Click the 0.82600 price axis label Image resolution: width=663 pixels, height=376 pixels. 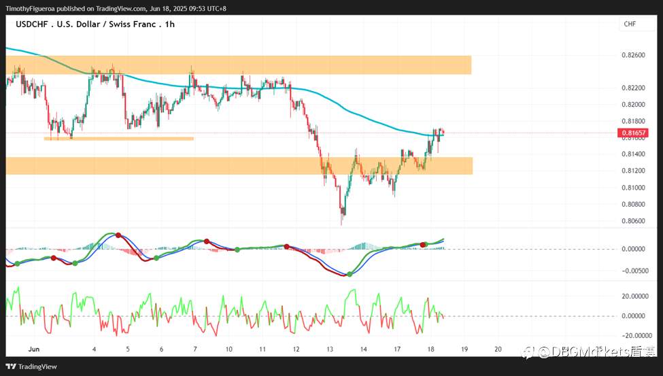633,55
